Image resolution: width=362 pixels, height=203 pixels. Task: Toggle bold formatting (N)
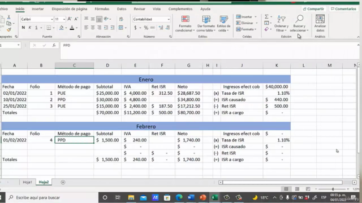23,28
